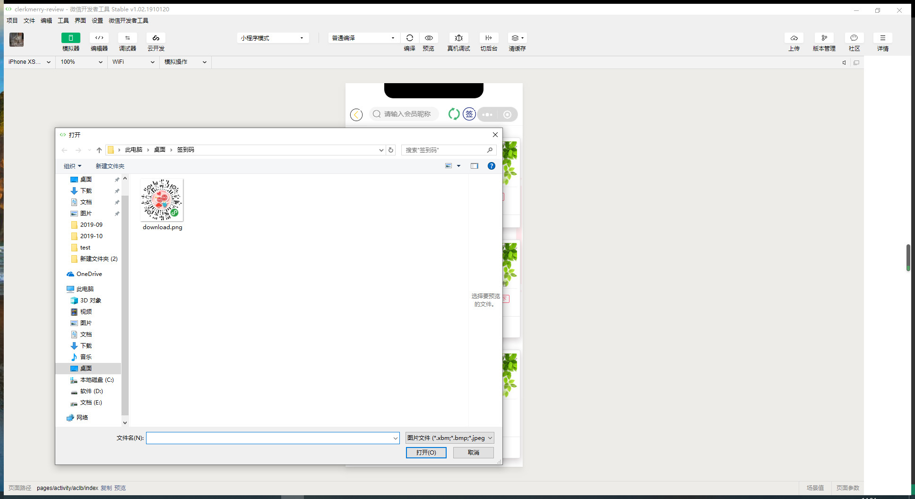The height and width of the screenshot is (499, 915).
Task: Click the detach simulator window icon
Action: click(x=856, y=62)
